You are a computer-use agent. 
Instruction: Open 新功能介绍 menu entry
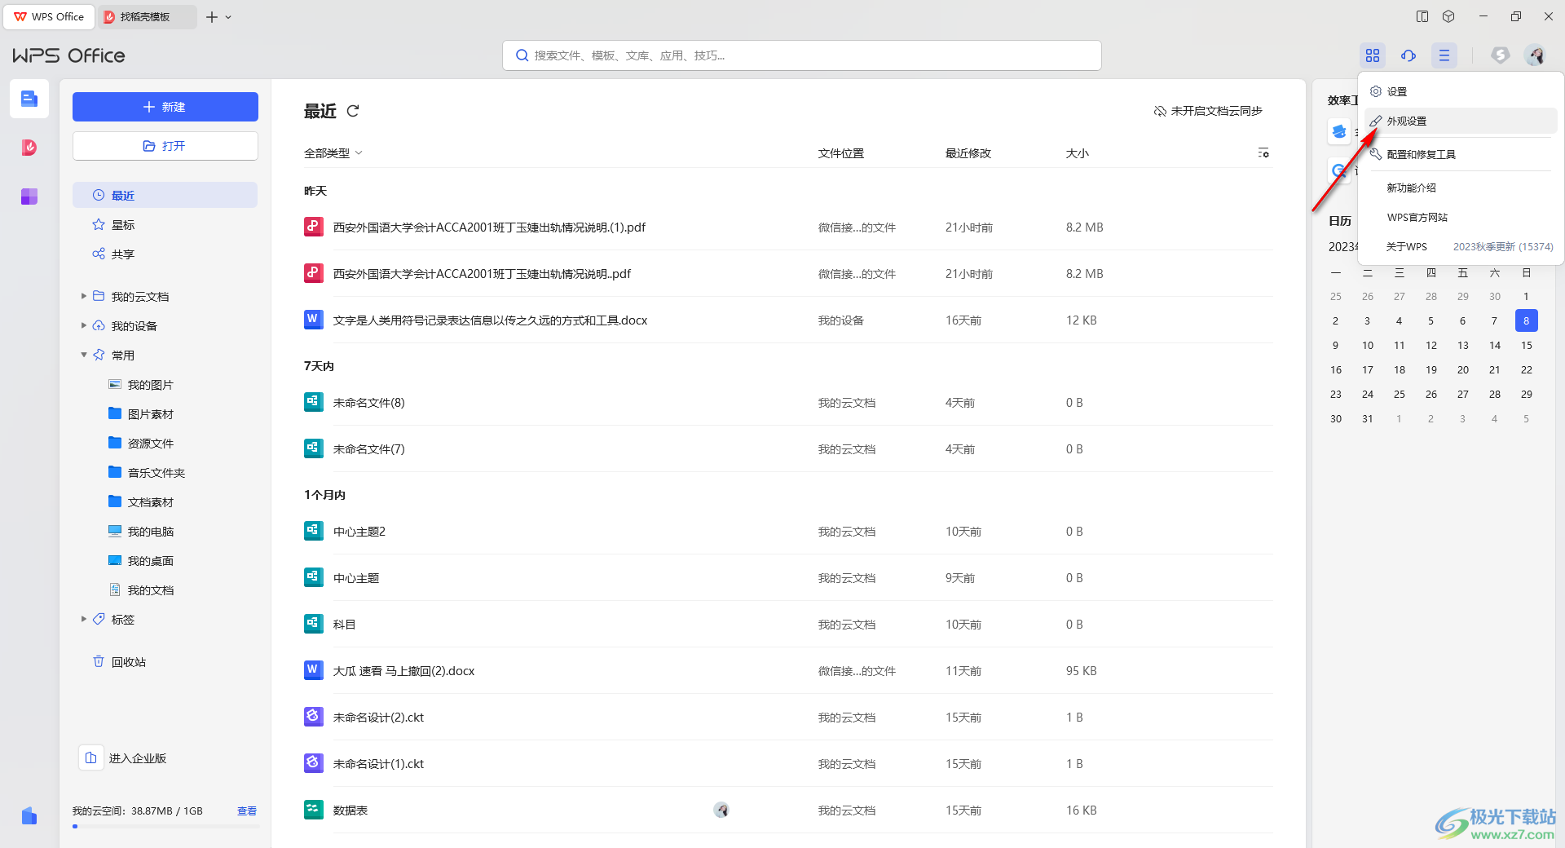1461,188
